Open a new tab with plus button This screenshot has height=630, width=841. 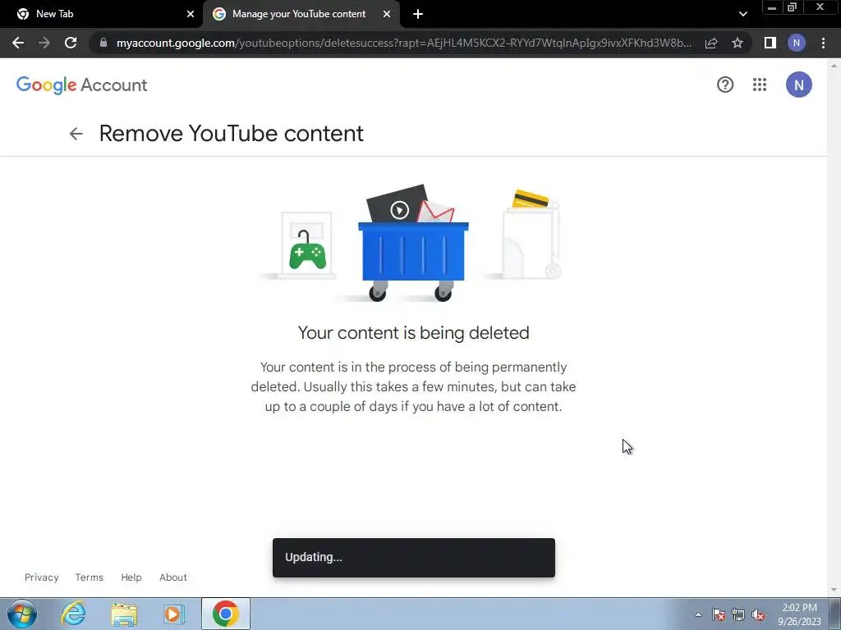418,14
